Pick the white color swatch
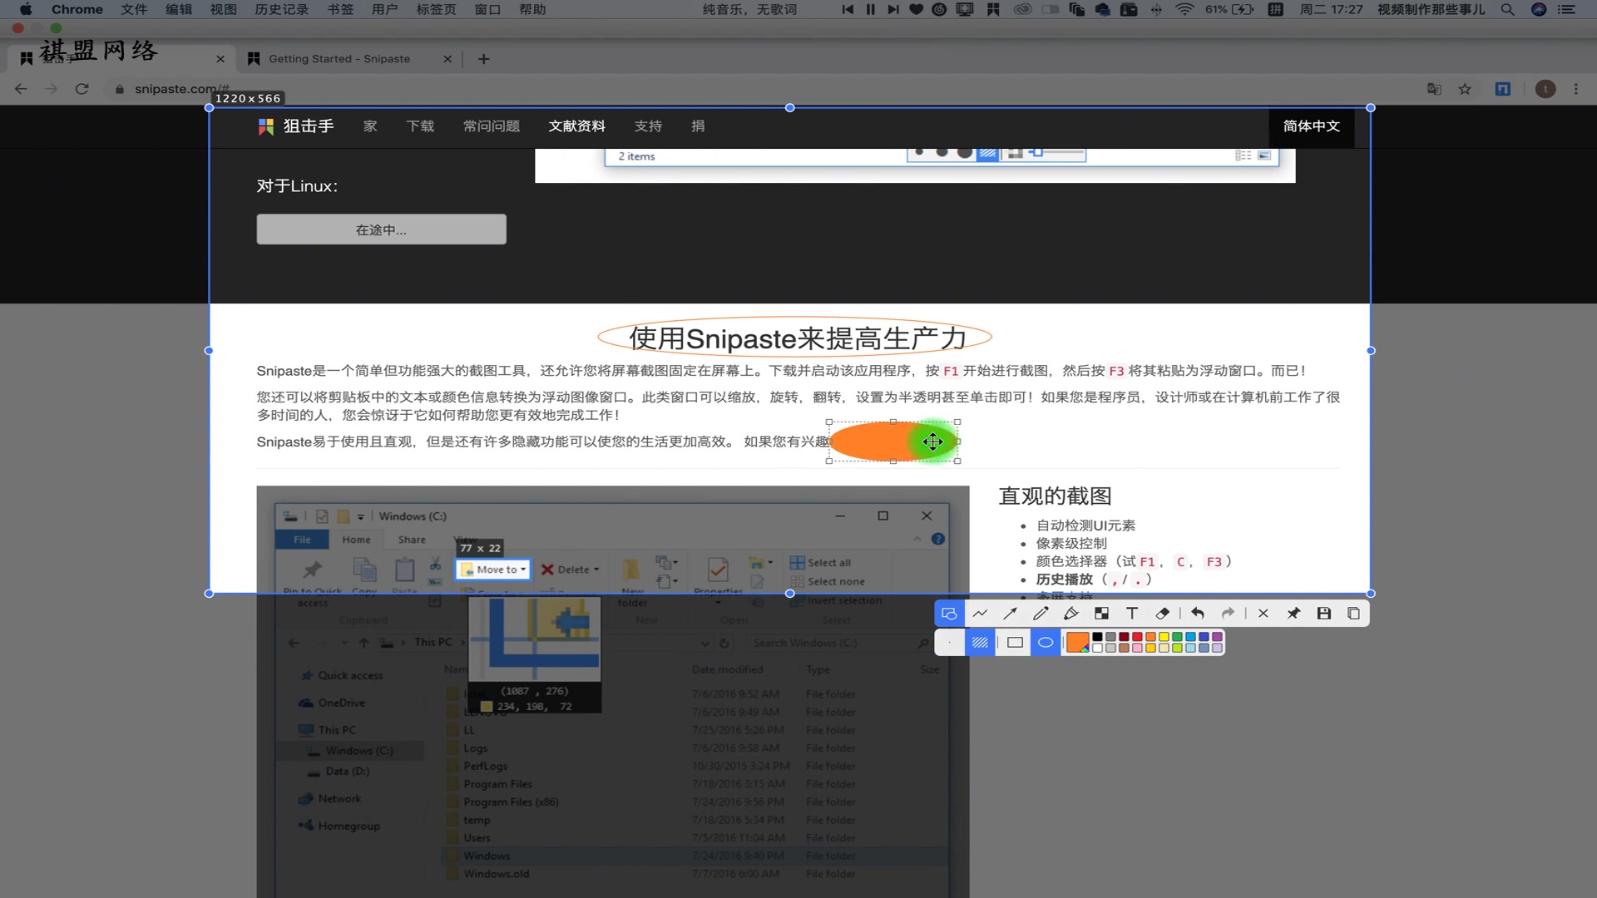The image size is (1597, 898). (x=1097, y=648)
